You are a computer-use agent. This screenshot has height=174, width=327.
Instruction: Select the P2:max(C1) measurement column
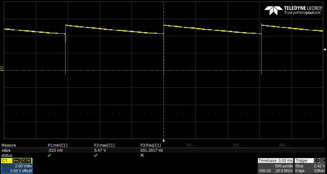coord(104,145)
